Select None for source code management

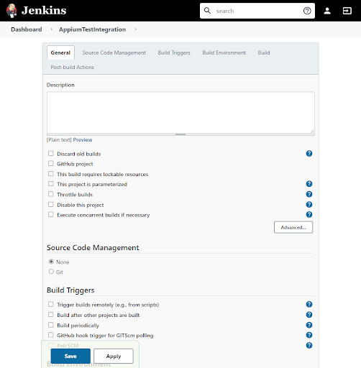51,262
